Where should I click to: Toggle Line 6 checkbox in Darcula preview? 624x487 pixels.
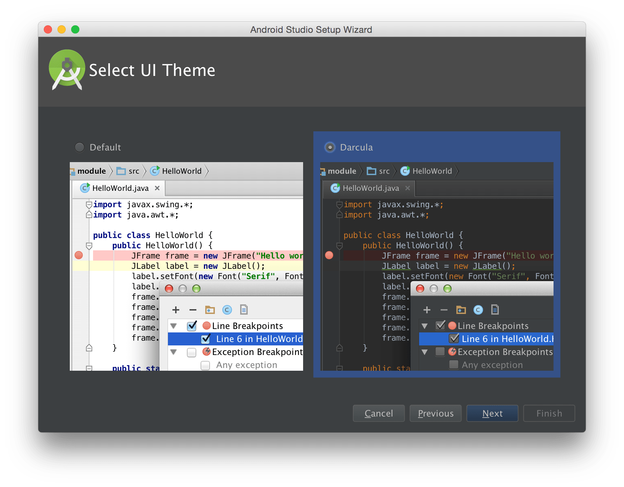coord(454,339)
